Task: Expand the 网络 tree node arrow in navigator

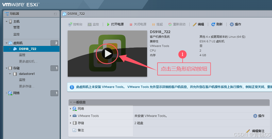Action: click(7, 93)
